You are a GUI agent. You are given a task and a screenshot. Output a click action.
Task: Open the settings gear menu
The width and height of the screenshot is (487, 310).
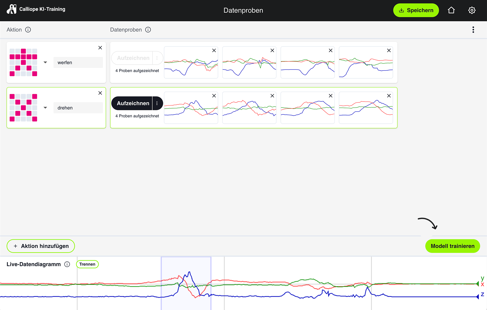click(472, 10)
